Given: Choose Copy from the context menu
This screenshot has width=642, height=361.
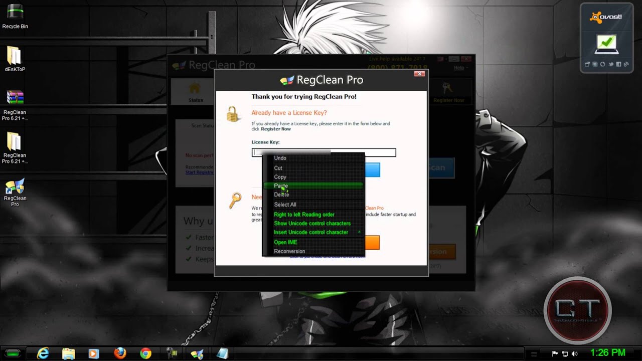Looking at the screenshot, I should [313, 177].
